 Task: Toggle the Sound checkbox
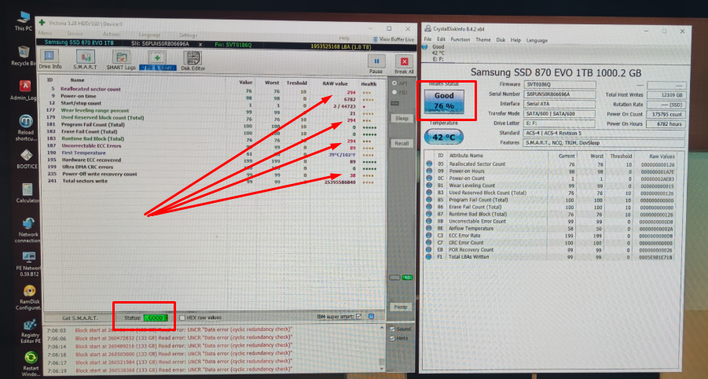point(392,329)
